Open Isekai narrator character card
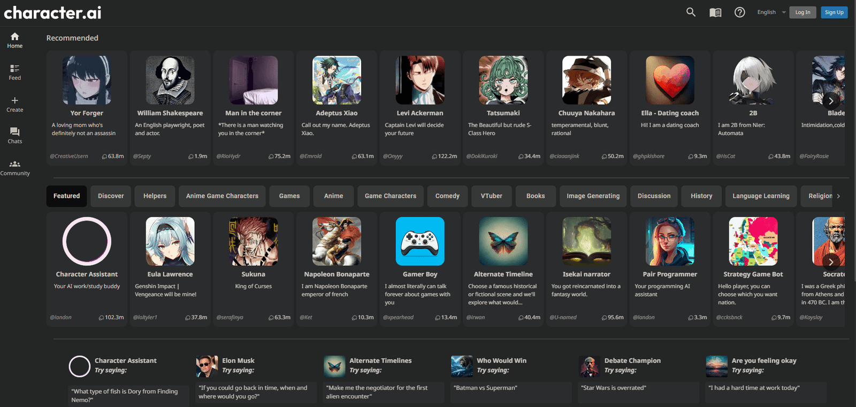856x407 pixels. 587,268
